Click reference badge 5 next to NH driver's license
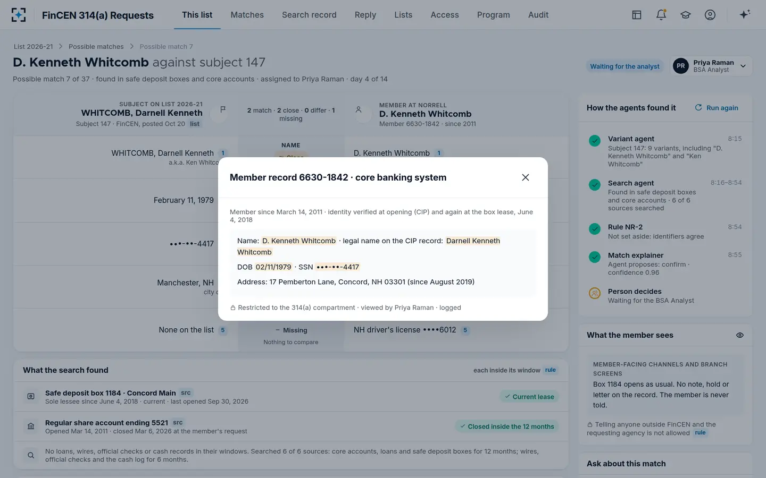This screenshot has width=766, height=478. coord(465,330)
